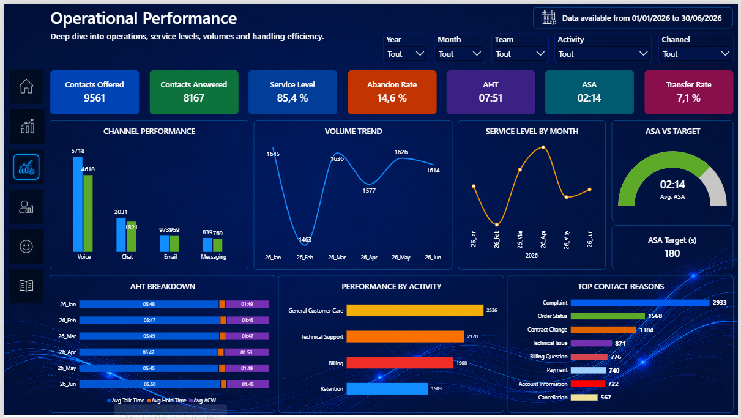This screenshot has width=741, height=419.
Task: Open the agent performance person sidebar icon
Action: (26, 207)
